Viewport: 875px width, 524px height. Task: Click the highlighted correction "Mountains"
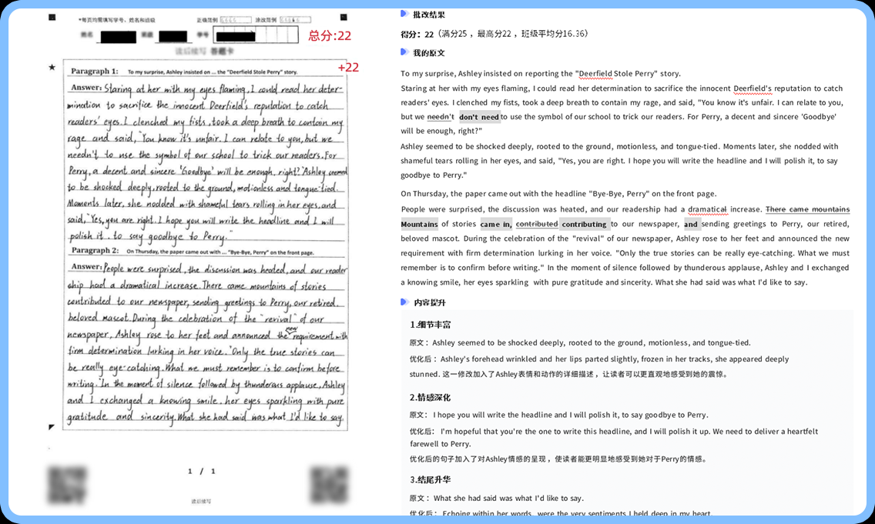click(419, 224)
